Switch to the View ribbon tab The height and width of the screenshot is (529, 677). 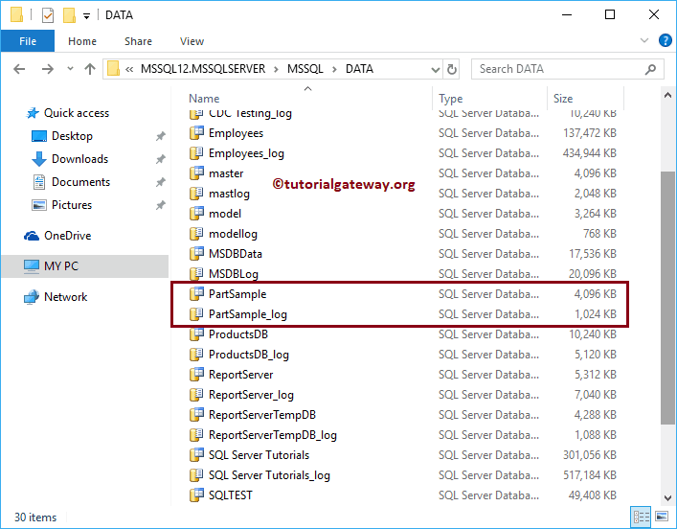click(192, 41)
